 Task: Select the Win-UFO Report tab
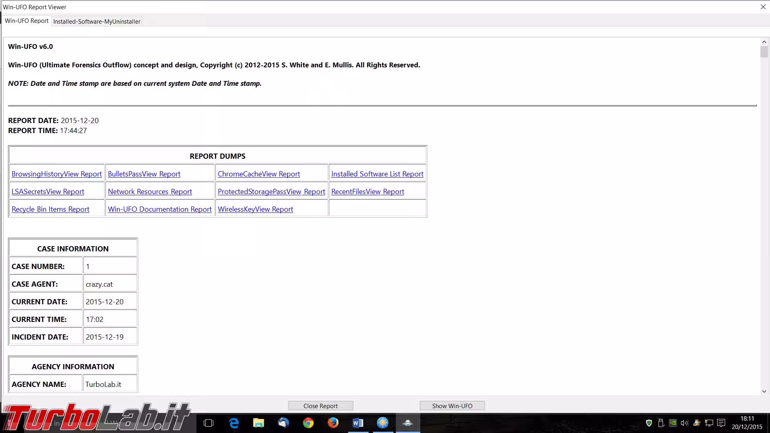pos(26,21)
